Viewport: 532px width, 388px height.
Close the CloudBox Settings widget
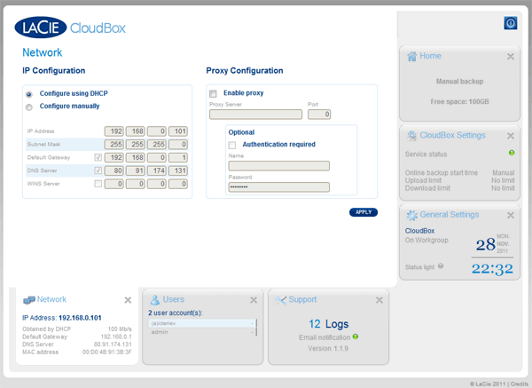pos(511,136)
